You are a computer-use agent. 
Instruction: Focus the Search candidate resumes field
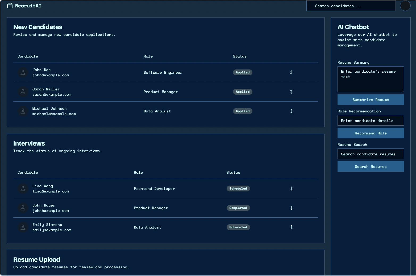click(371, 154)
